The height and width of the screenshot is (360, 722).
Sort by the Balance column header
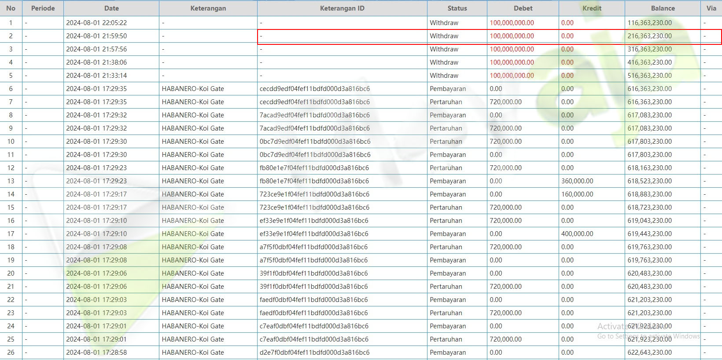coord(663,8)
